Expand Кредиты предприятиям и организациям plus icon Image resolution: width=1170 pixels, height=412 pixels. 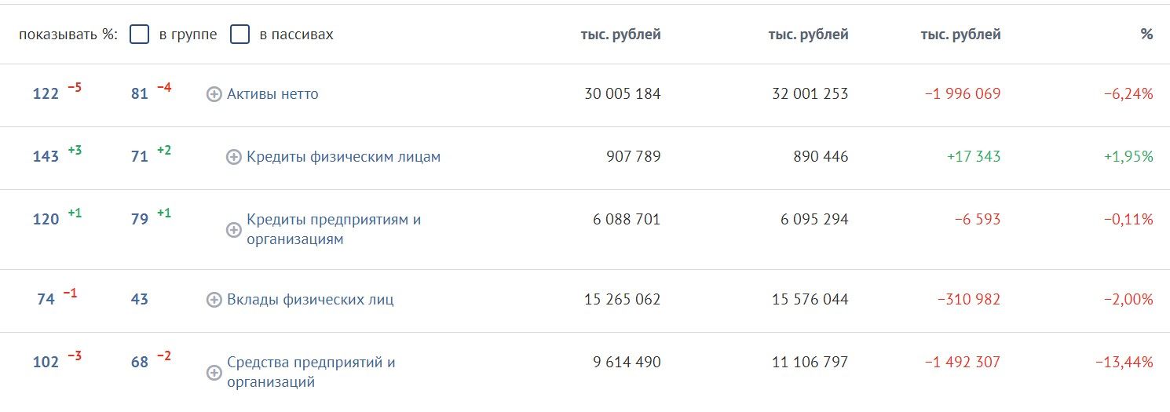pyautogui.click(x=234, y=230)
